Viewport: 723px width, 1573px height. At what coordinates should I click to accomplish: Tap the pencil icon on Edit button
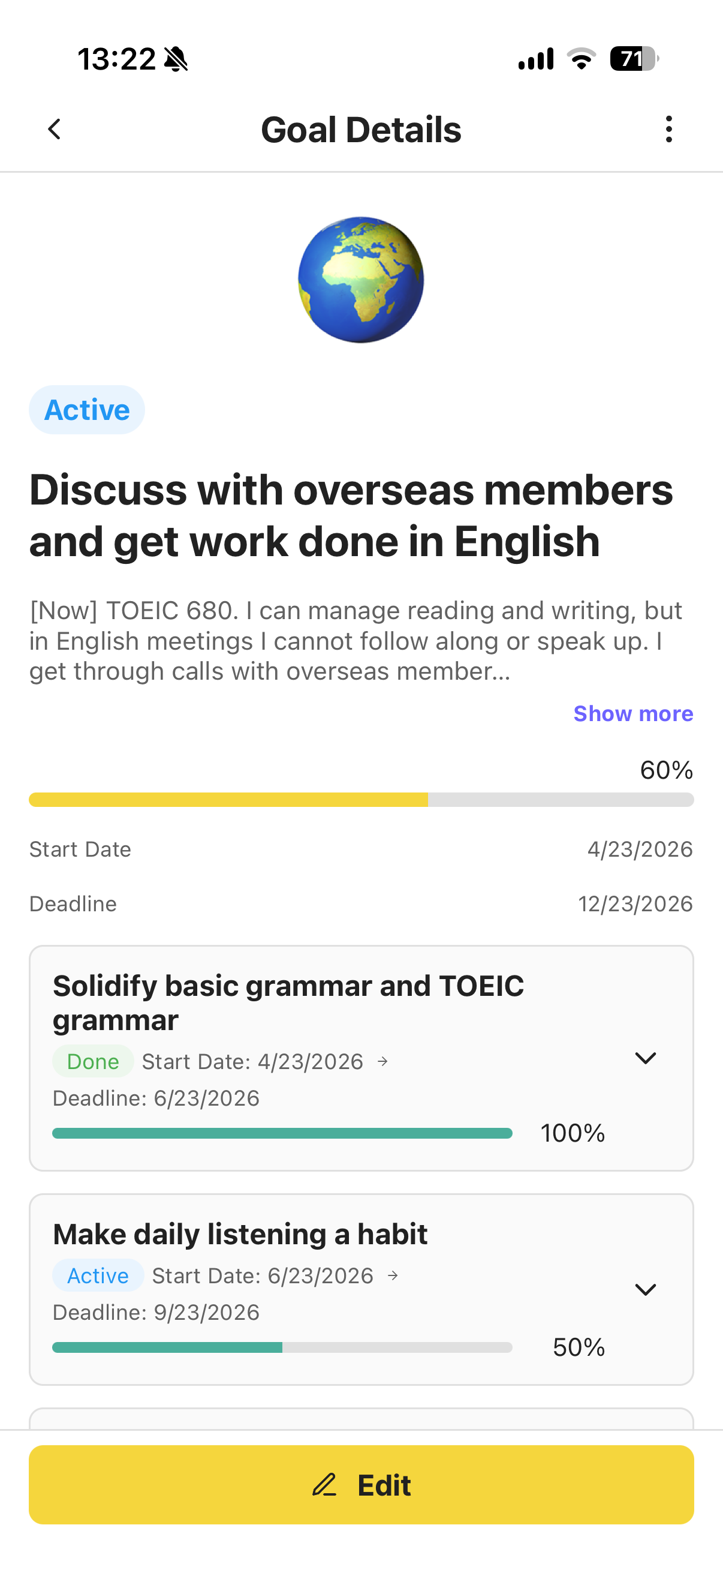point(324,1484)
